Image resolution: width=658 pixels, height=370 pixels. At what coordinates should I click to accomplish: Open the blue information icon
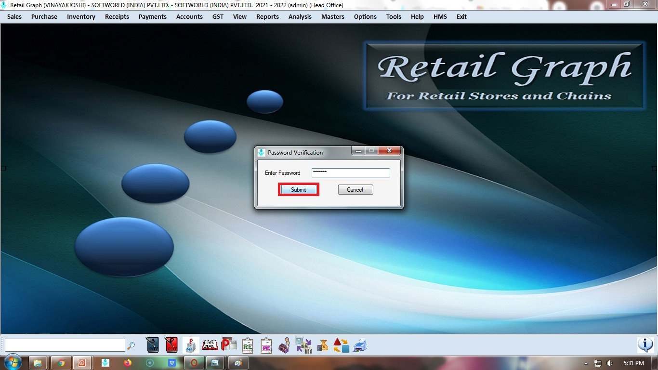[x=645, y=345]
